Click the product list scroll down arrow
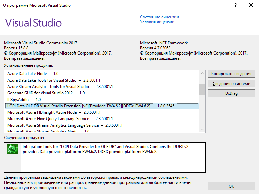 (202, 129)
